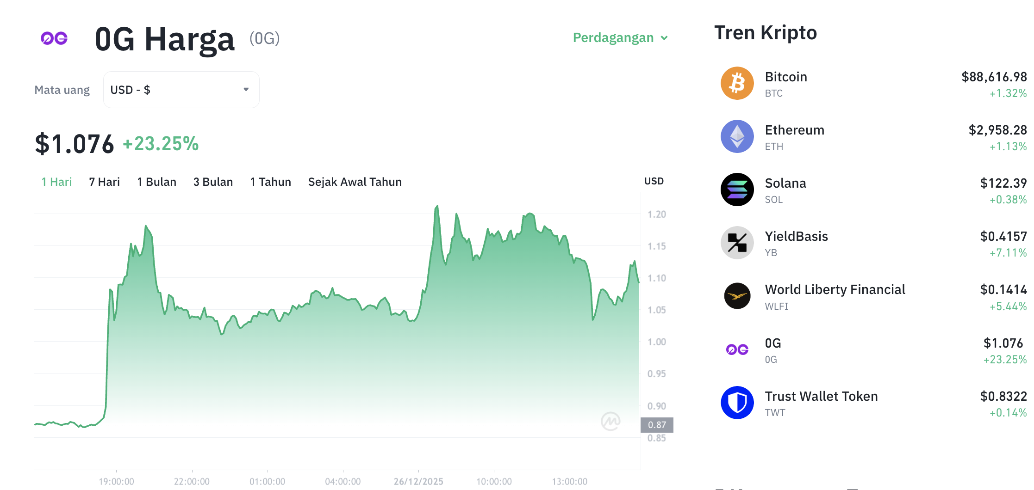Select the 1 Tahun time range

click(x=270, y=182)
